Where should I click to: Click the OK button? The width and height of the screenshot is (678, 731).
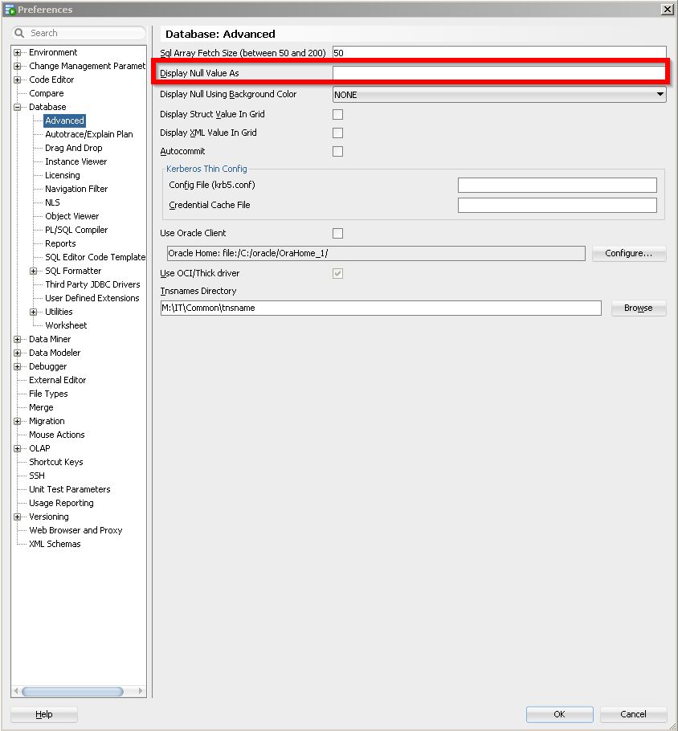(x=559, y=714)
